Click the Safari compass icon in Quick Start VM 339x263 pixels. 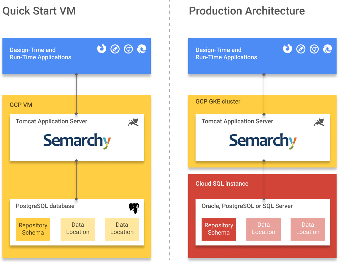(115, 49)
